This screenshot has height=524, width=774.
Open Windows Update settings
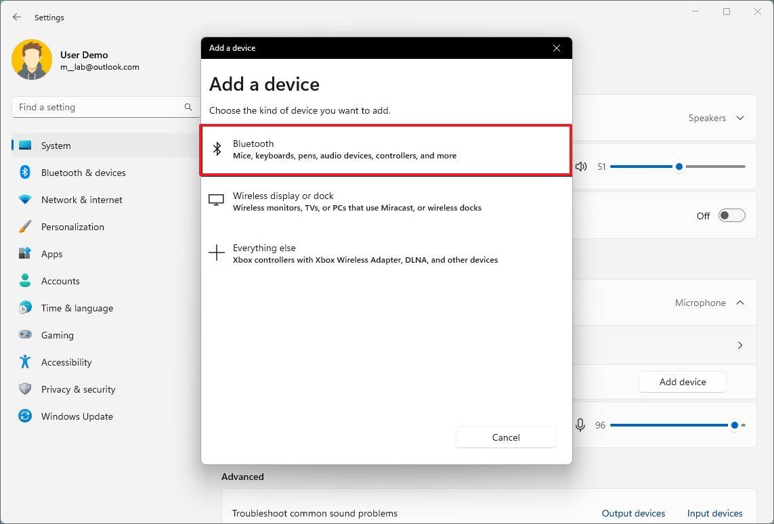click(77, 416)
